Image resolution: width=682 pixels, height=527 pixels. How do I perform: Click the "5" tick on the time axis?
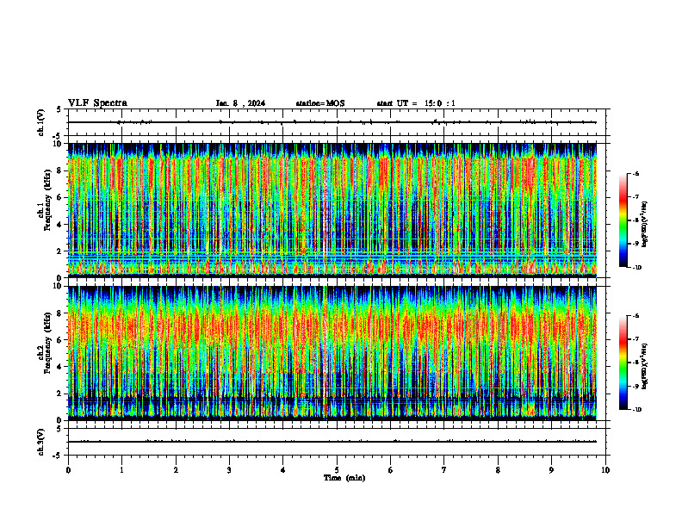[337, 470]
